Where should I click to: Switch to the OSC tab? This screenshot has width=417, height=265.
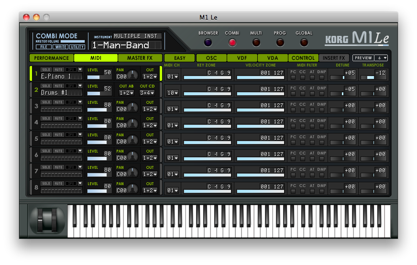[x=211, y=58]
